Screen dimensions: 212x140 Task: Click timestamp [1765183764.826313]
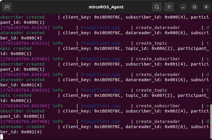pos(25,43)
